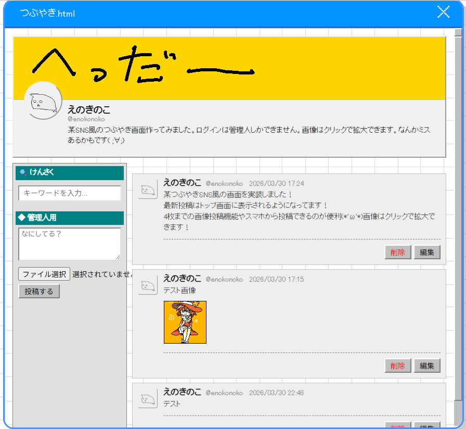Click the @enokonoko handle on 17:24 post
The height and width of the screenshot is (429, 466).
point(224,184)
